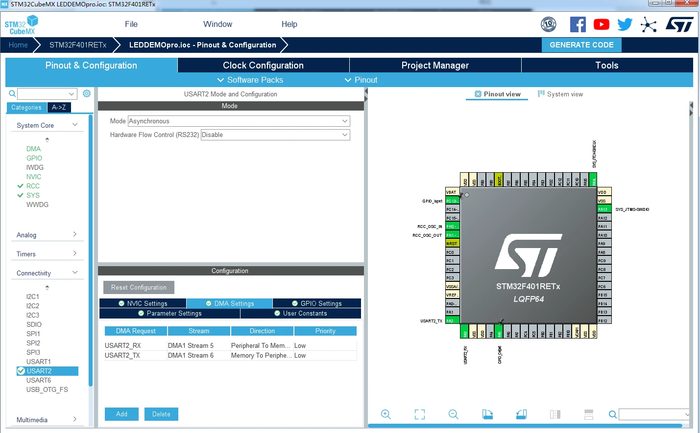Open the Mode Asynchronous dropdown

pos(239,121)
